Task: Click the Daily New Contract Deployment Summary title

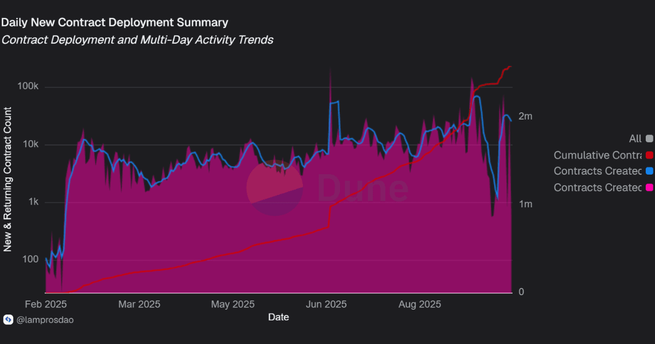Action: coord(115,22)
